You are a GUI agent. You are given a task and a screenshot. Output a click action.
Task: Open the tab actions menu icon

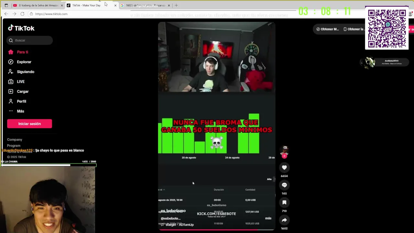(6, 5)
